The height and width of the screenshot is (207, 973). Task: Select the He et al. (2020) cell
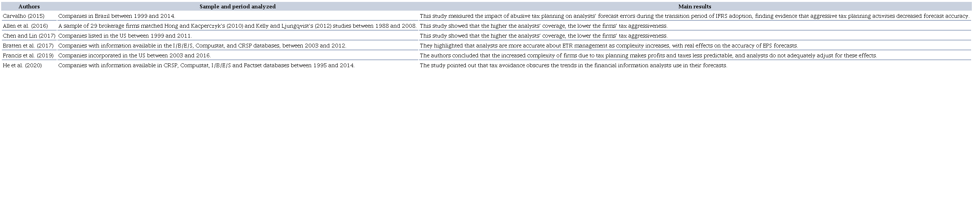pyautogui.click(x=22, y=65)
